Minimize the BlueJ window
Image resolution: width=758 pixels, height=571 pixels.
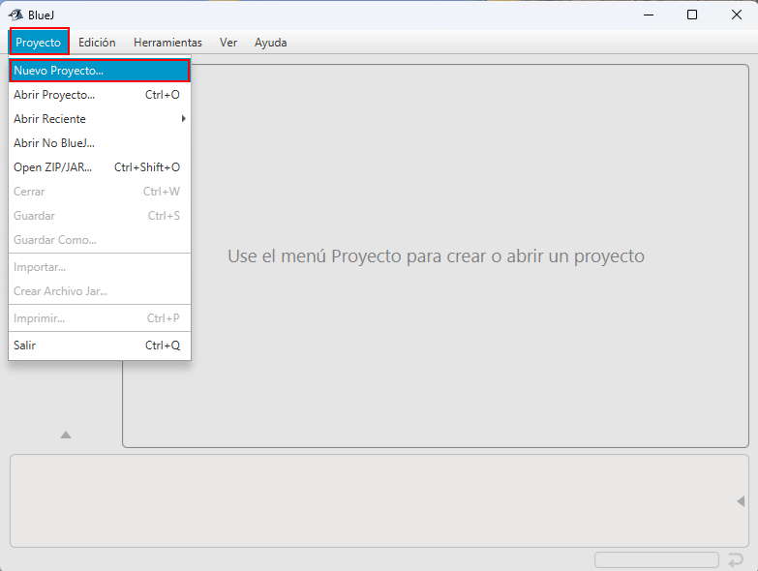tap(649, 15)
